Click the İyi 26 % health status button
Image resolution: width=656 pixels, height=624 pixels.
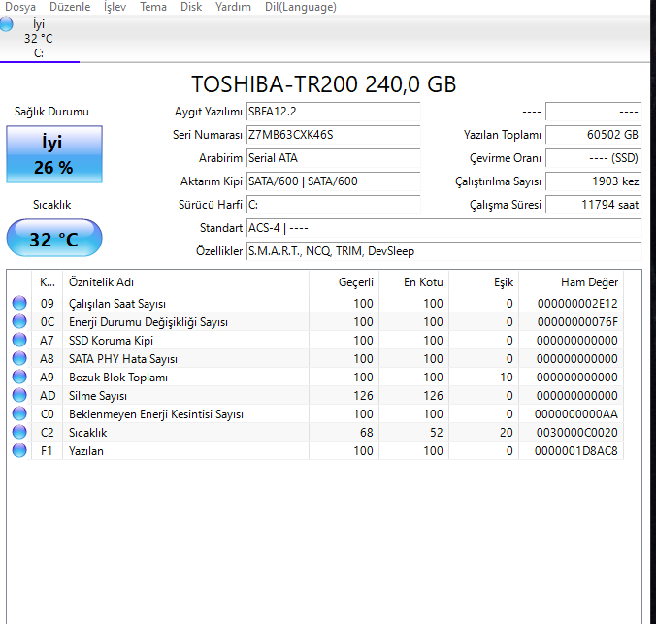pyautogui.click(x=54, y=154)
